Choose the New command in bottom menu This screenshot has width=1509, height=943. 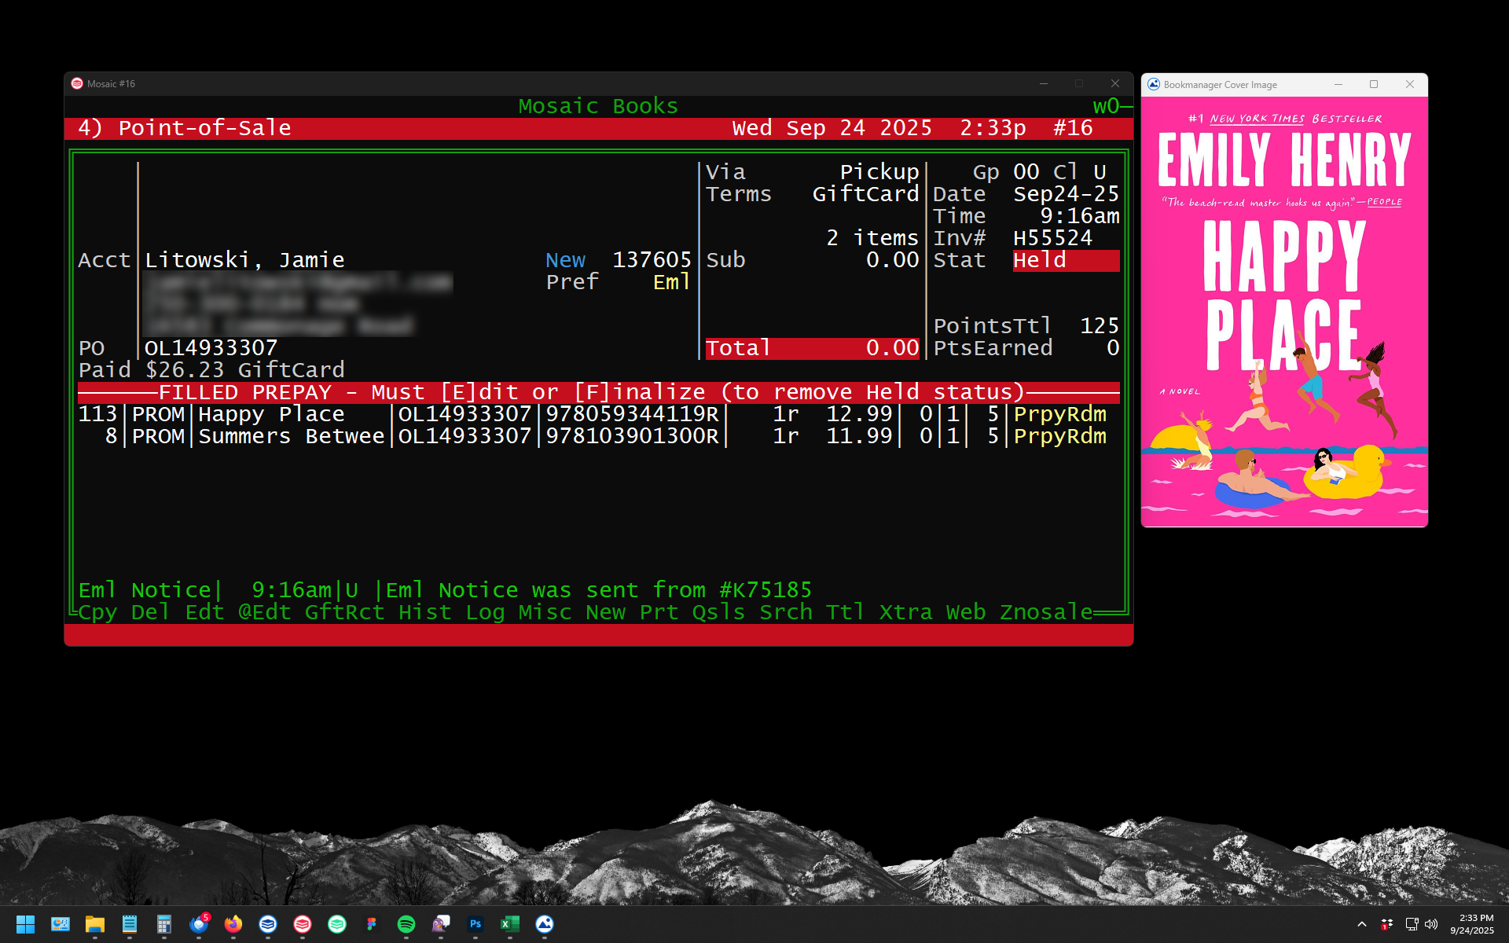(x=605, y=611)
